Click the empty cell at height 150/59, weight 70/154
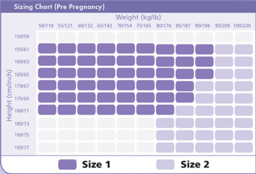Viewport: 256px width, 174px height. pyautogui.click(x=126, y=37)
